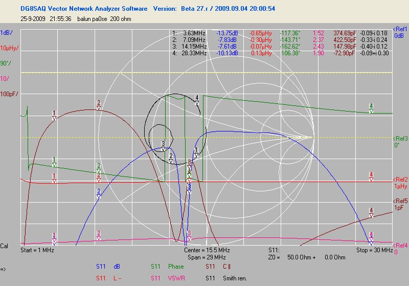Click the 'Start = 1 MHz' label
Screen dimensions: 409x286
[x=37, y=250]
